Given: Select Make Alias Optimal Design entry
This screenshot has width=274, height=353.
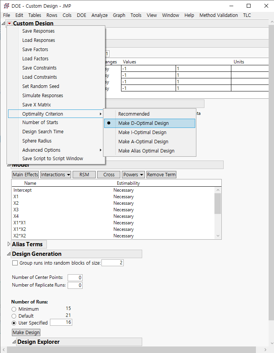Looking at the screenshot, I should 146,151.
